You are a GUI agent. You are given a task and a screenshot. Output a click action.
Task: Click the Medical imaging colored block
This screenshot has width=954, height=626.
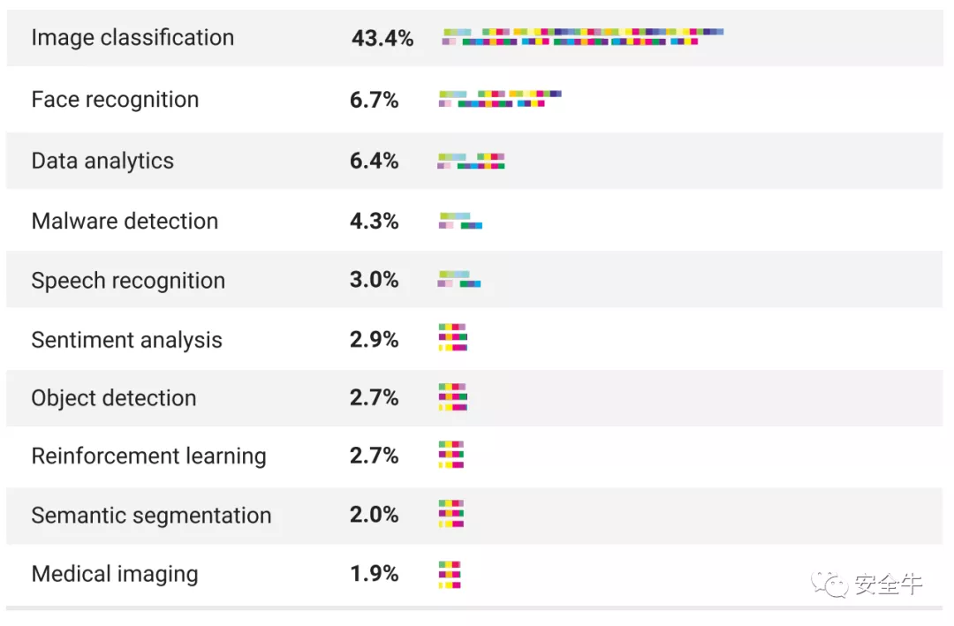(x=450, y=574)
